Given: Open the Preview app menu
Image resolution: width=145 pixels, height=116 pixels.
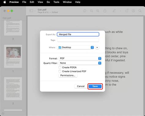Looking at the screenshot, I should point(14,2).
